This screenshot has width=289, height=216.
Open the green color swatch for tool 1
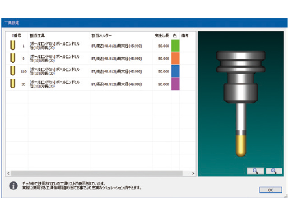tap(175, 46)
